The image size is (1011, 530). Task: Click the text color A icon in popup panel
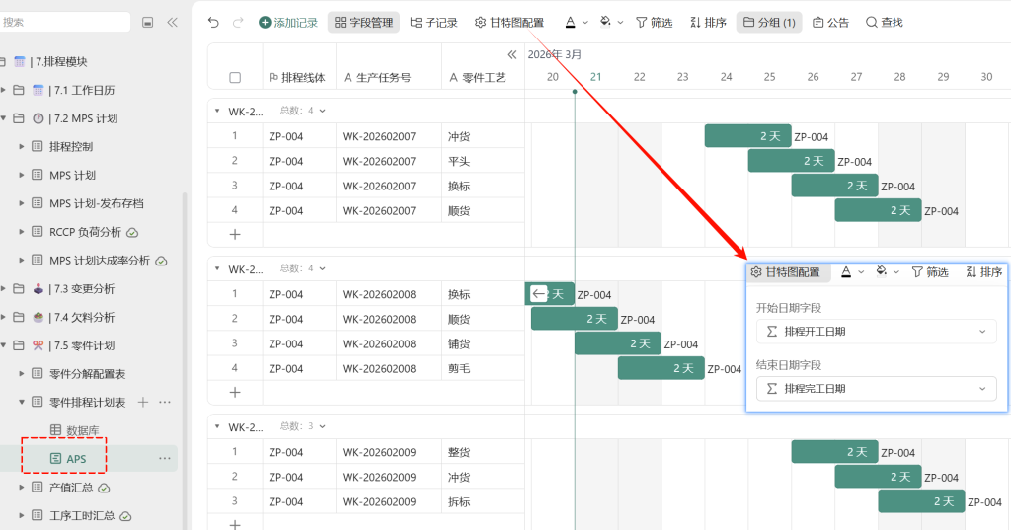846,272
